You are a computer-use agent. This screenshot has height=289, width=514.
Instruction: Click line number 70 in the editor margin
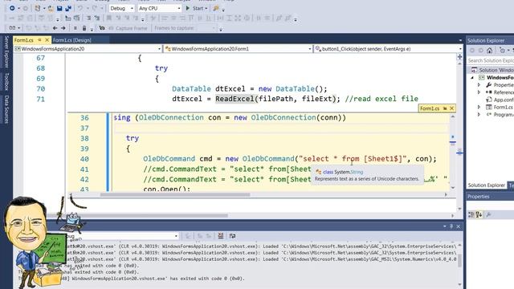pos(41,89)
